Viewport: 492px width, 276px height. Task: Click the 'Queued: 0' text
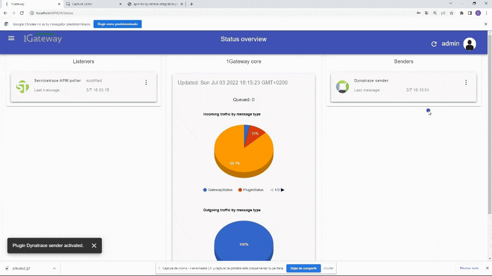[x=244, y=100]
